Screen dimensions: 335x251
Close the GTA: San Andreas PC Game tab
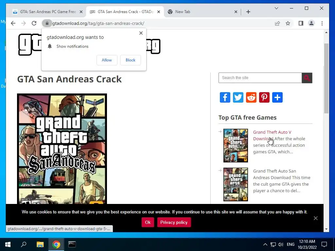81,12
